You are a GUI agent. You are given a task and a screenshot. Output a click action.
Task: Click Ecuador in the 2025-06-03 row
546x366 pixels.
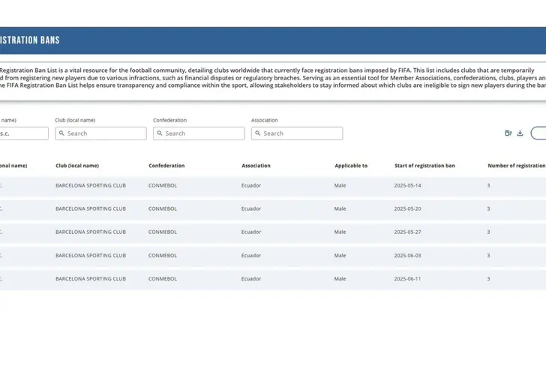point(251,256)
